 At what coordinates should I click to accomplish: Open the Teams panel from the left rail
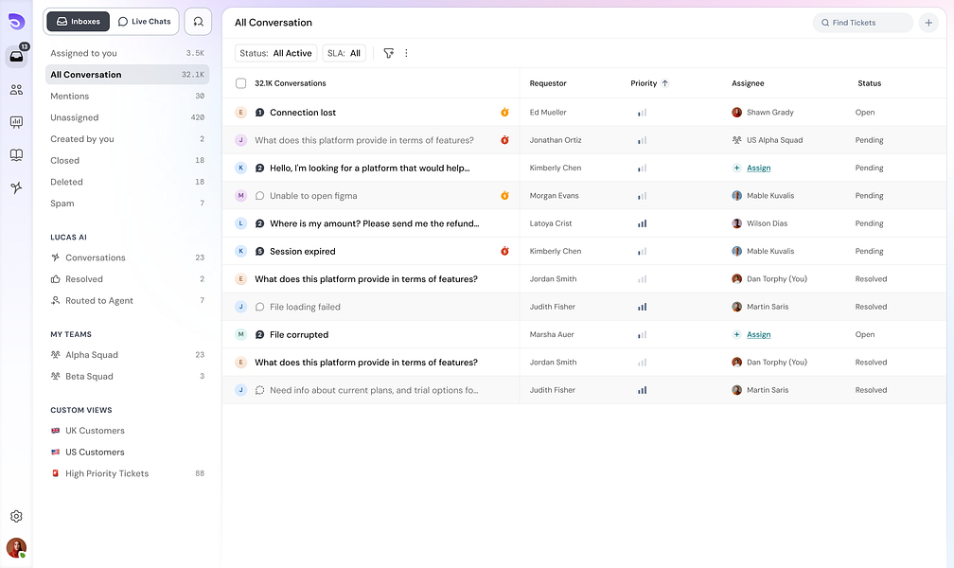coord(15,89)
